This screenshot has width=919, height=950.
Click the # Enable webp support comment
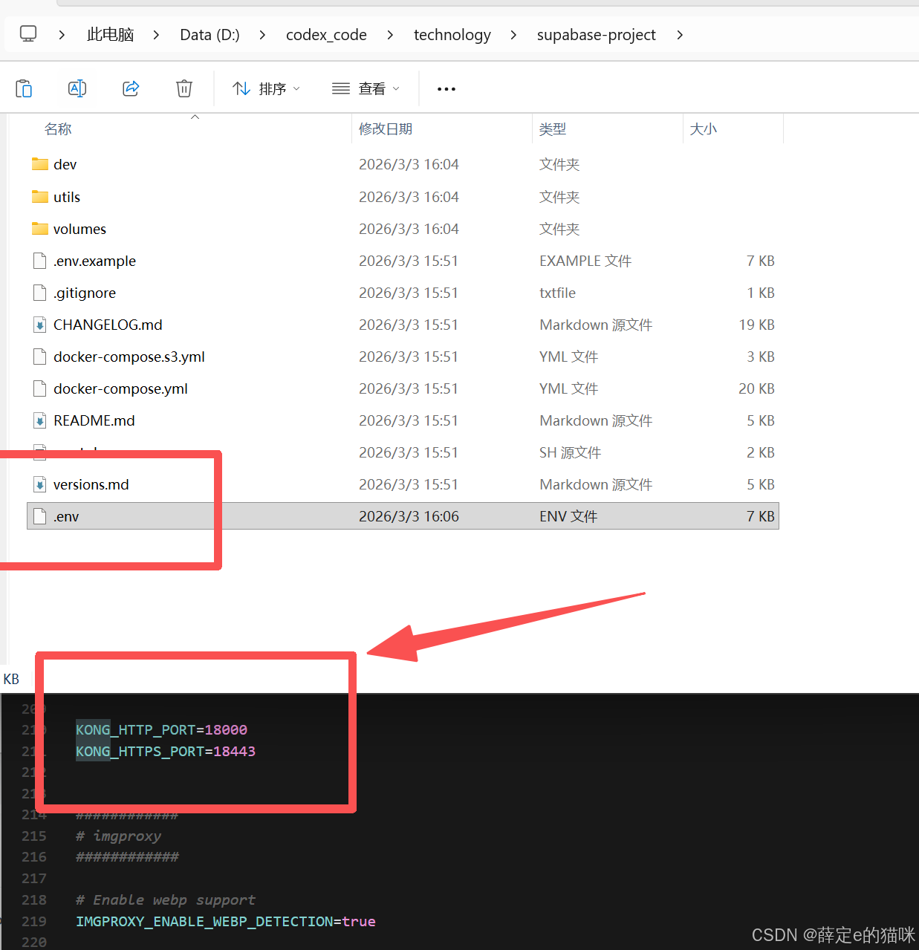pyautogui.click(x=165, y=900)
